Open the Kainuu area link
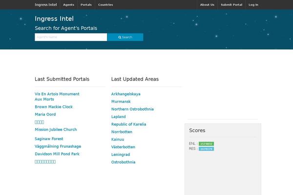 [x=118, y=139]
